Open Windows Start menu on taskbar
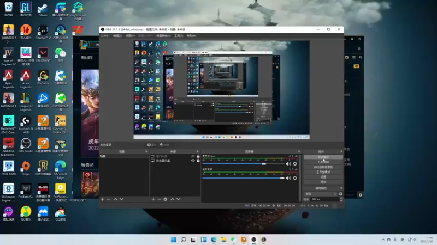 [173, 240]
